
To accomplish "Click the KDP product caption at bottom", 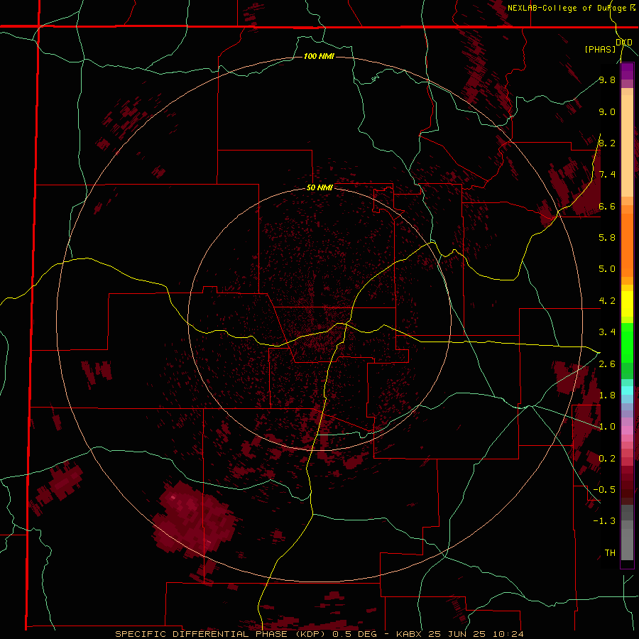I will [x=319, y=634].
